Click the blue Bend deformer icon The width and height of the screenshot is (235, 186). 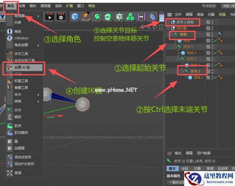tap(152, 17)
